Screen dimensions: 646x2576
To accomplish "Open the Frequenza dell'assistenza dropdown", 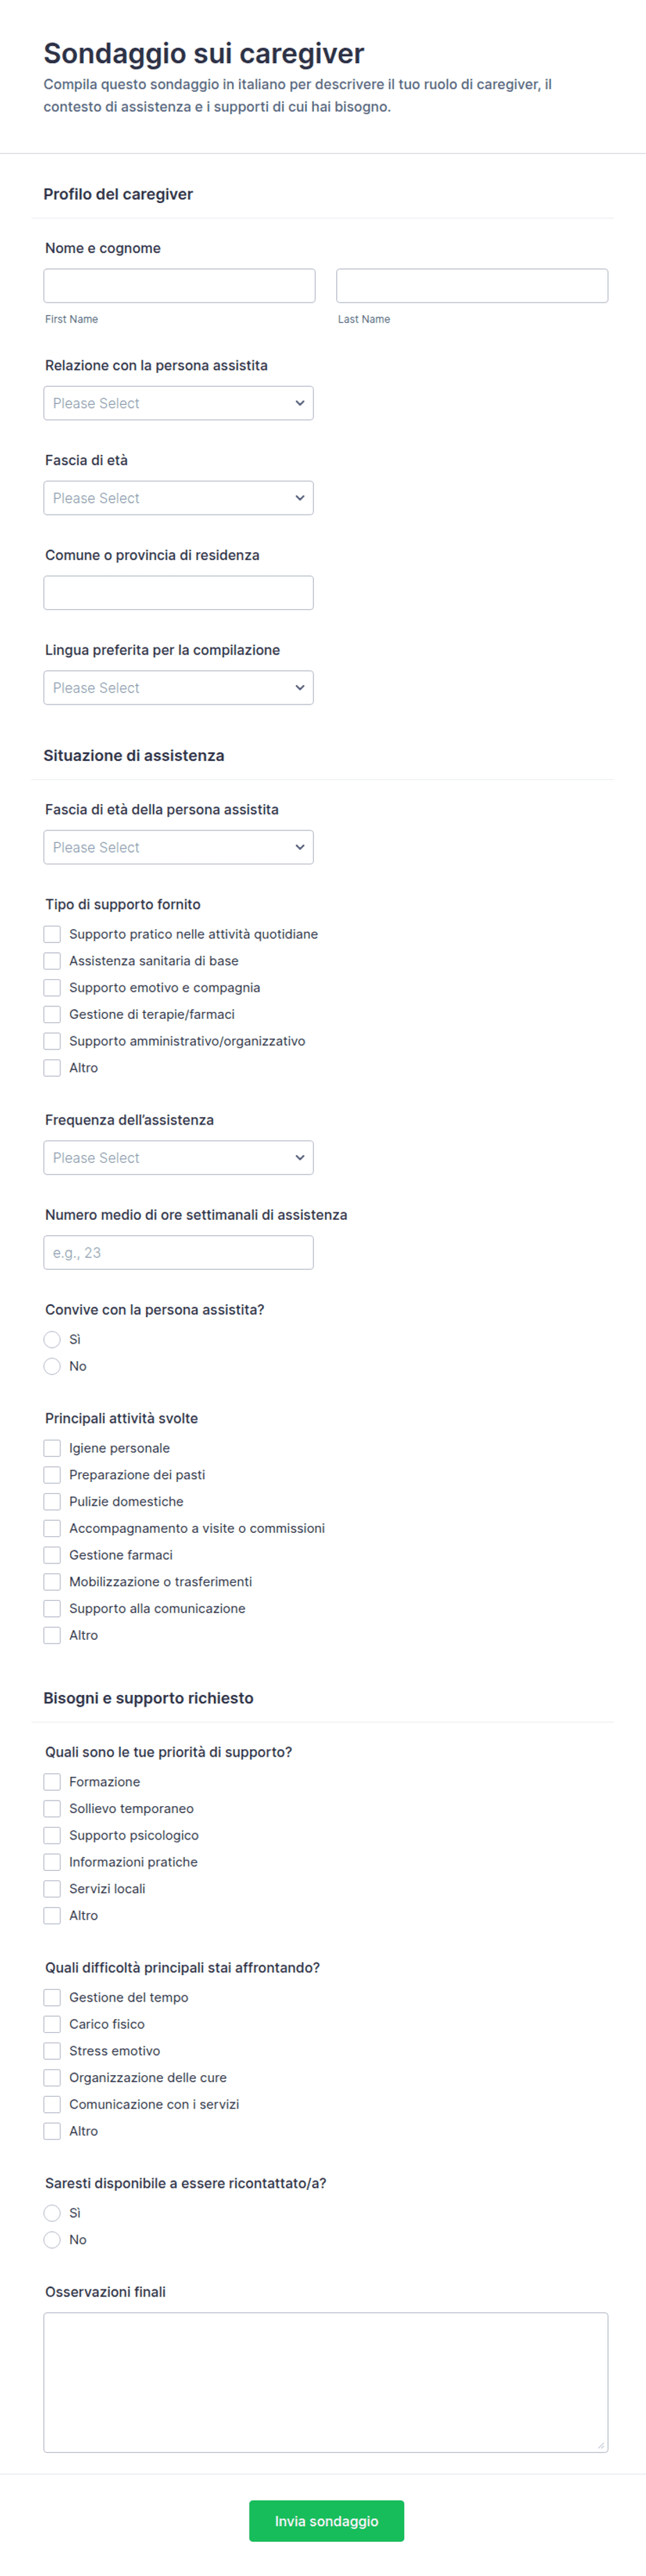I will [179, 1158].
